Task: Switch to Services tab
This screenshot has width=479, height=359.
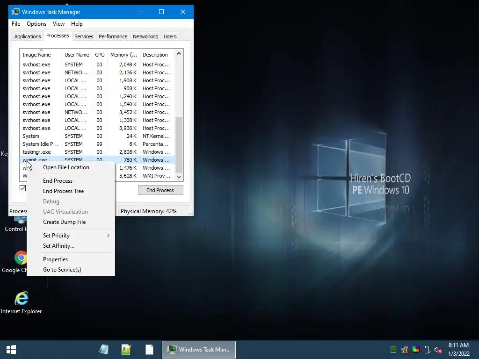Action: pyautogui.click(x=84, y=36)
